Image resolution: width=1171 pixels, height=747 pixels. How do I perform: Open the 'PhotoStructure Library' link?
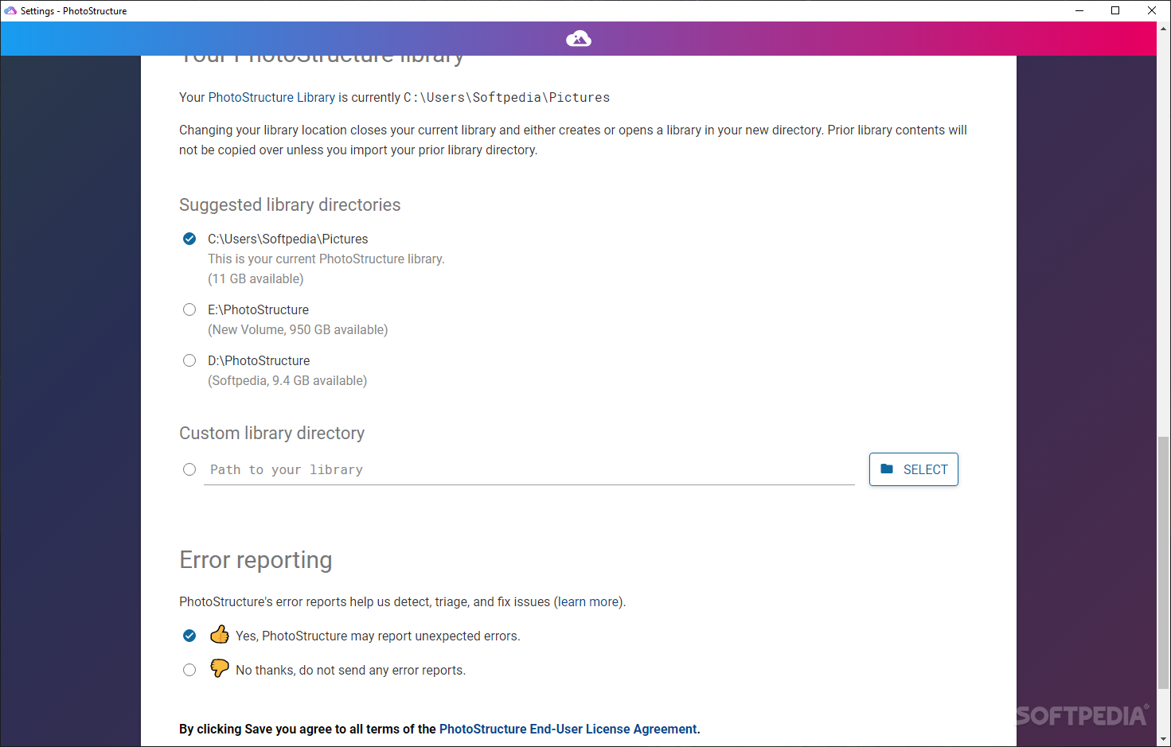(271, 97)
